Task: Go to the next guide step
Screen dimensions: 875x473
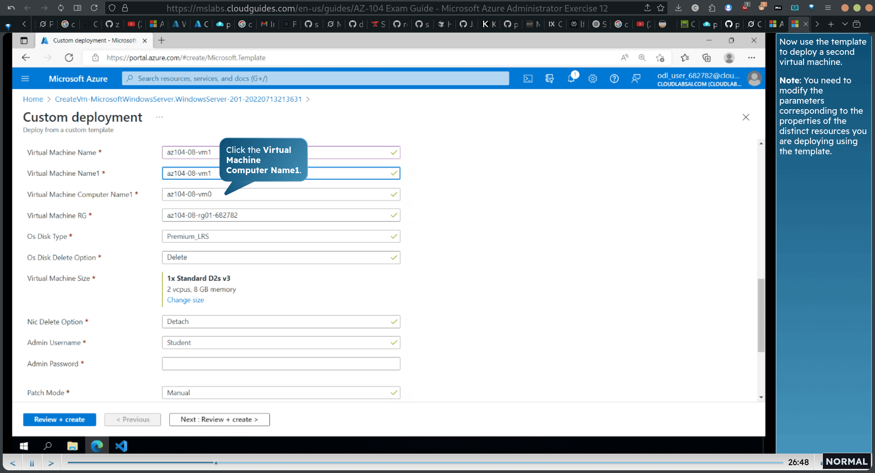Action: click(x=51, y=463)
